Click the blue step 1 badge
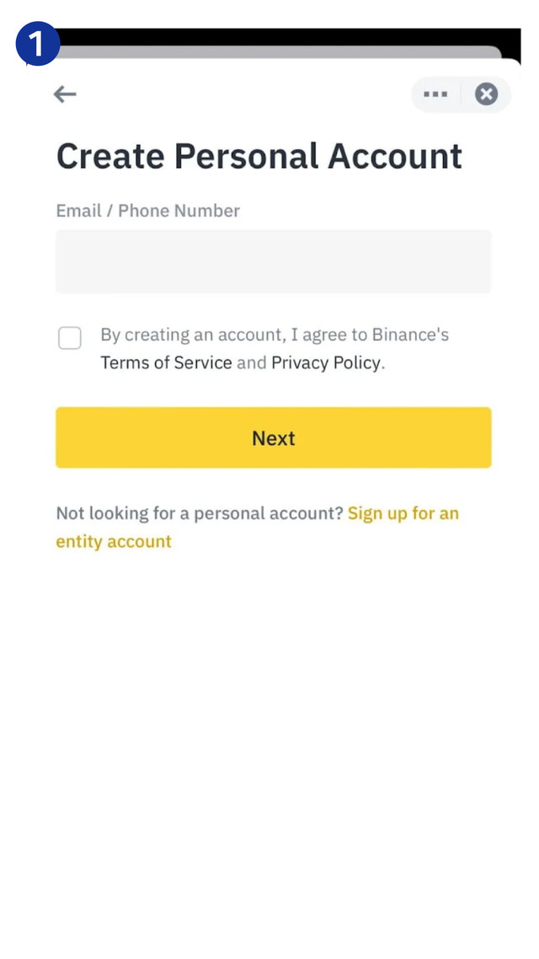 coord(38,45)
